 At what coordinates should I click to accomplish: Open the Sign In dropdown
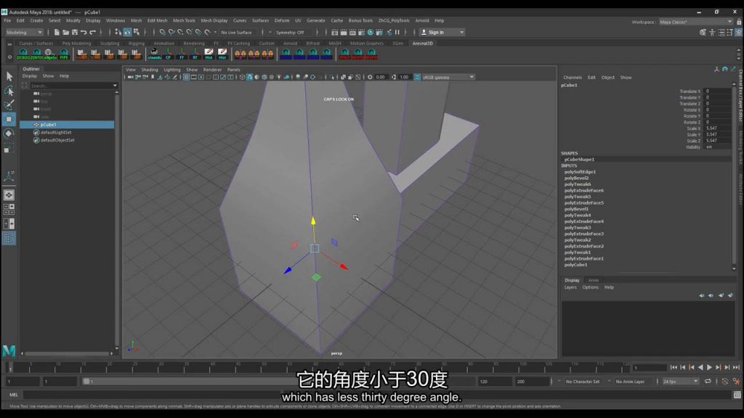pyautogui.click(x=442, y=32)
